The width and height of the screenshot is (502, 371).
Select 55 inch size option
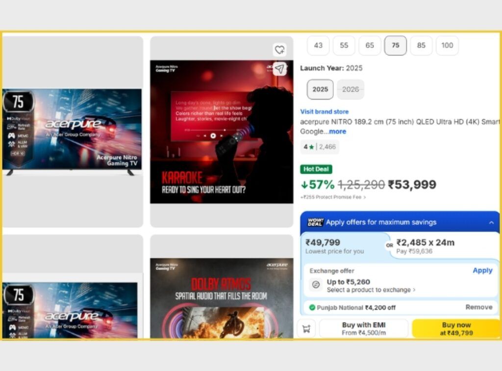pos(344,46)
